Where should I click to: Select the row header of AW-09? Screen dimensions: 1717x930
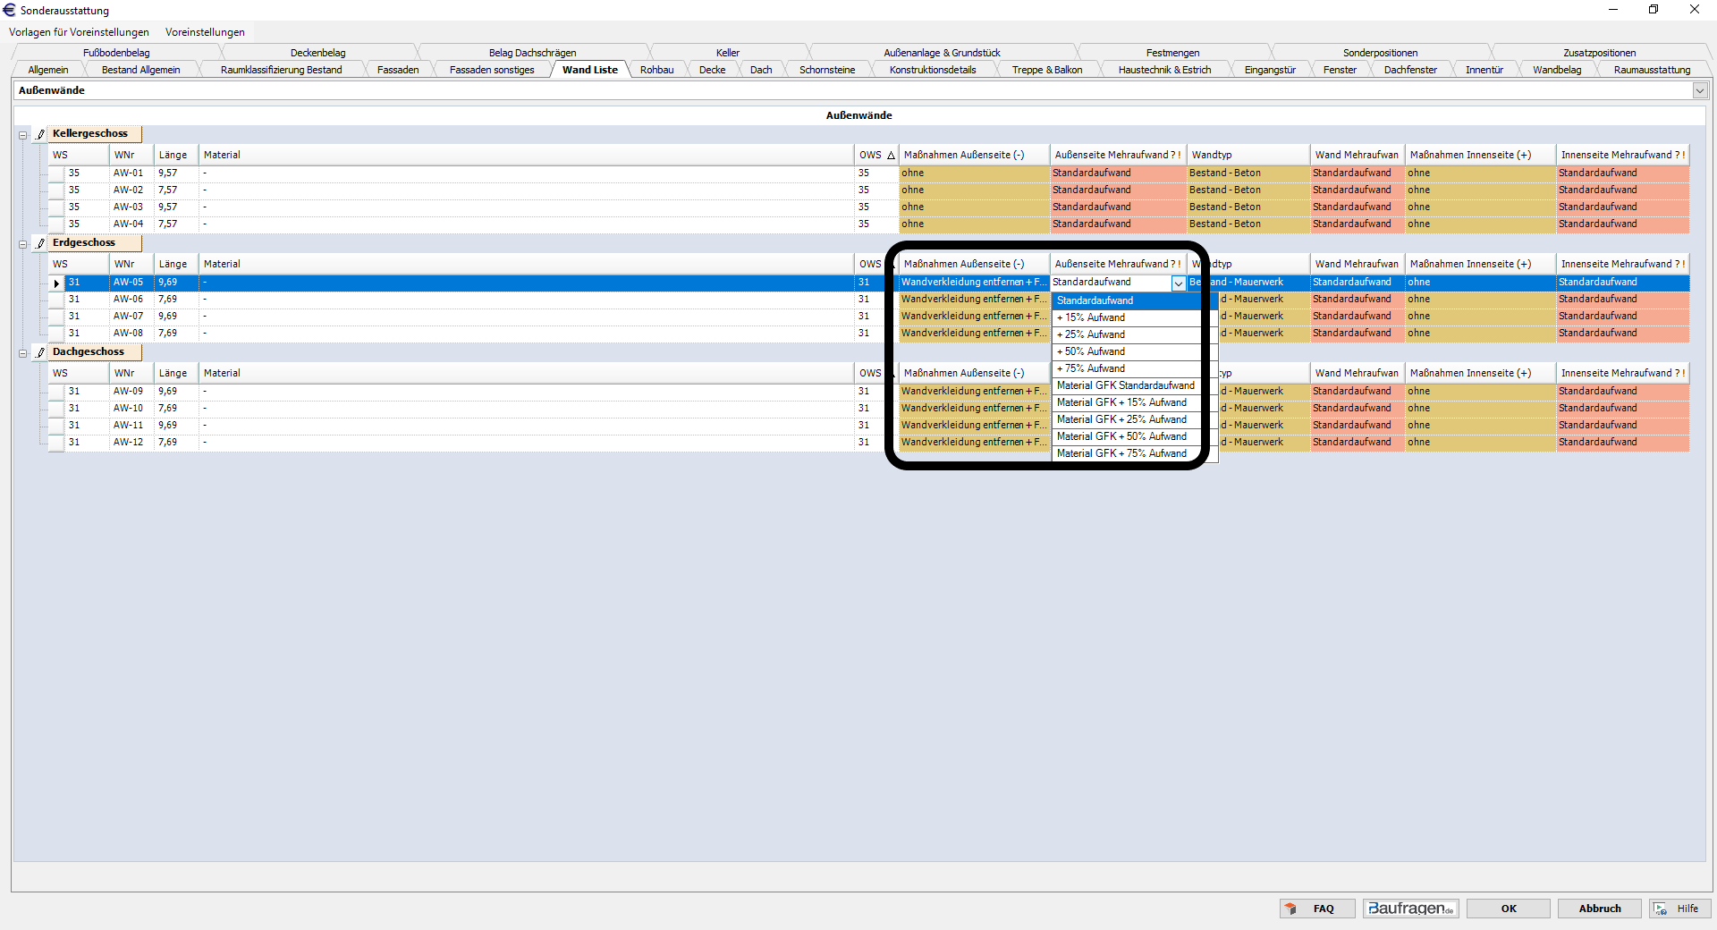[56, 392]
